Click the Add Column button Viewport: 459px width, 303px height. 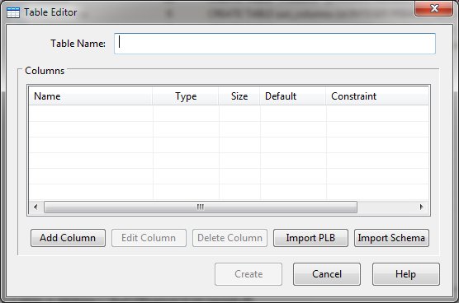point(68,238)
